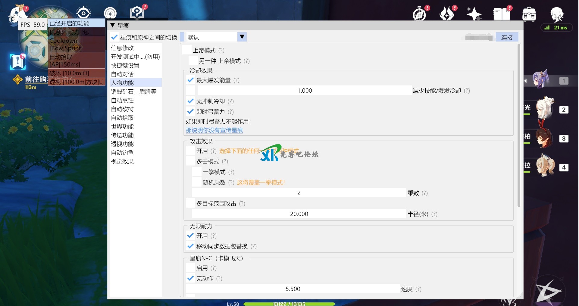Click the 连接 button
Screen dimensions: 579x306
tap(506, 37)
